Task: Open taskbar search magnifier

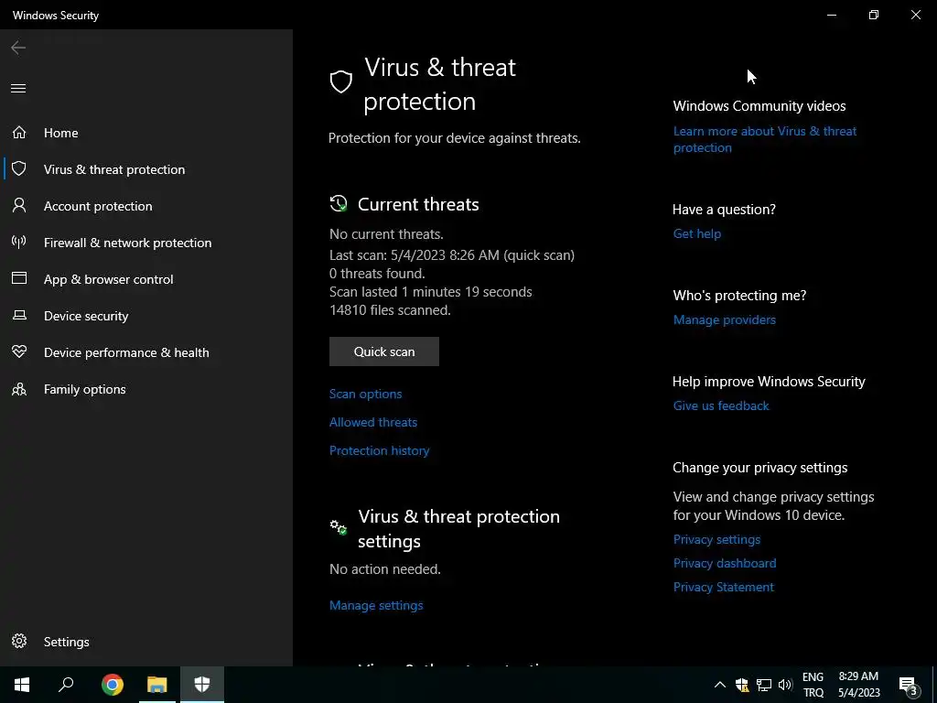Action: coord(66,685)
